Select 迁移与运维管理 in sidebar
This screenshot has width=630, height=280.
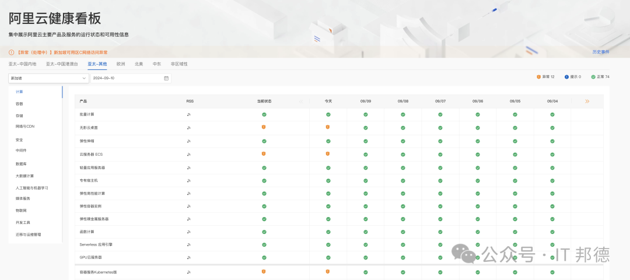coord(28,235)
